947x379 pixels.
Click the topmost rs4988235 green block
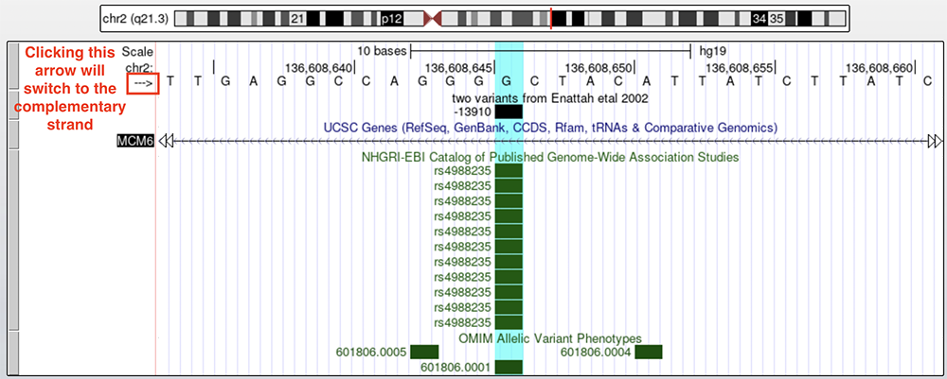point(509,171)
